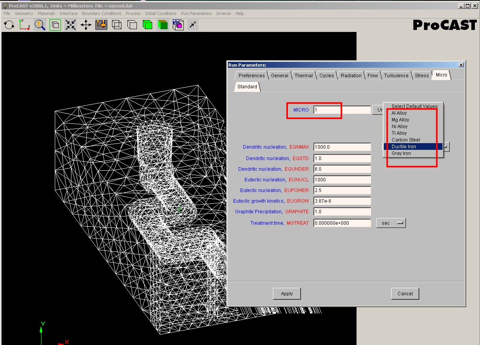Open the Help menu
Viewport: 480px width, 345px height.
pos(240,13)
